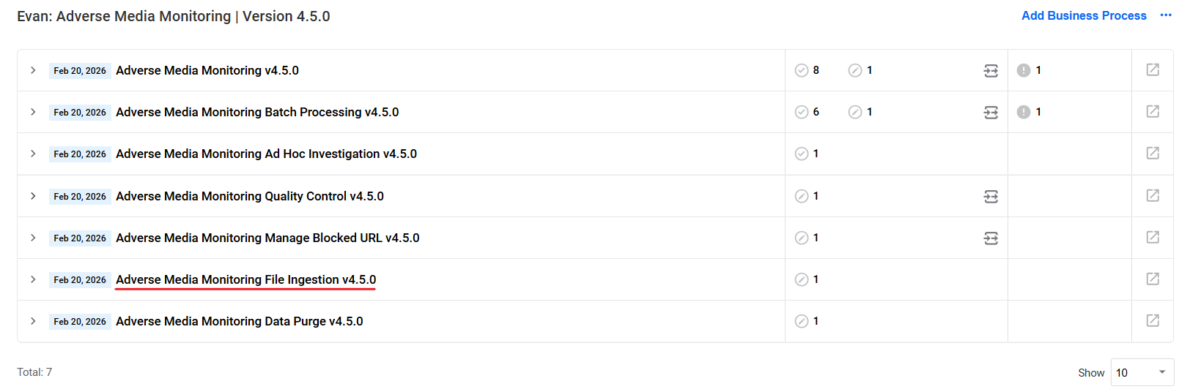Click flow icon in Batch Processing row
Image resolution: width=1190 pixels, height=392 pixels.
[x=991, y=112]
